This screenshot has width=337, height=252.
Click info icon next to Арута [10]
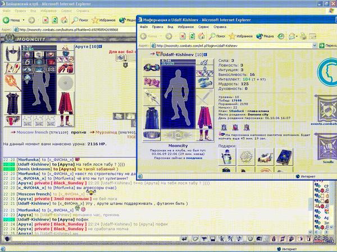click(x=101, y=46)
